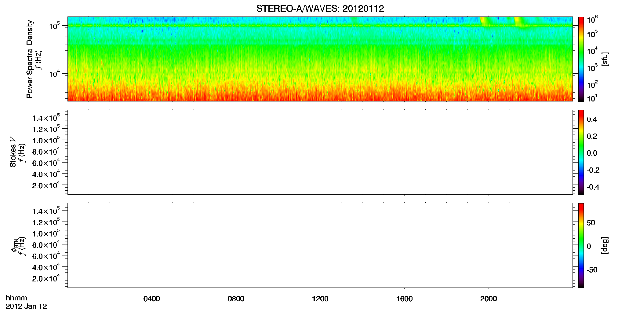Click the phi RTN degree color bar
Screen dimensions: 640x330
tap(581, 245)
